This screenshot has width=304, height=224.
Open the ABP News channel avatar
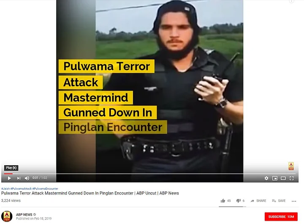pyautogui.click(x=7, y=216)
